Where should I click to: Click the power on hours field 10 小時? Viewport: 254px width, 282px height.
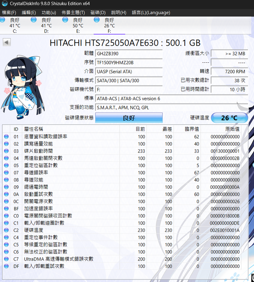[x=229, y=90]
